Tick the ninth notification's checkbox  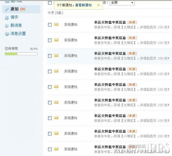pyautogui.click(x=50, y=149)
